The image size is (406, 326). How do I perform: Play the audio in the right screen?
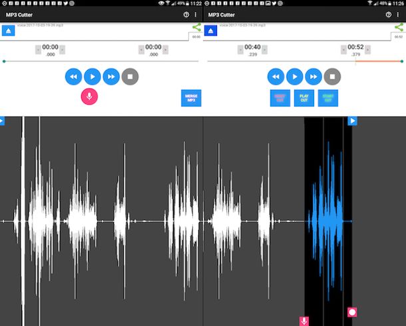(295, 77)
